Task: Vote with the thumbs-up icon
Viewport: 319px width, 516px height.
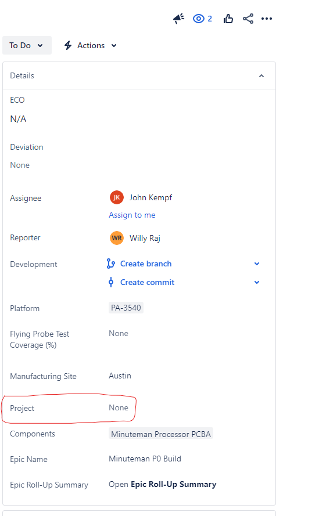Action: coord(228,19)
